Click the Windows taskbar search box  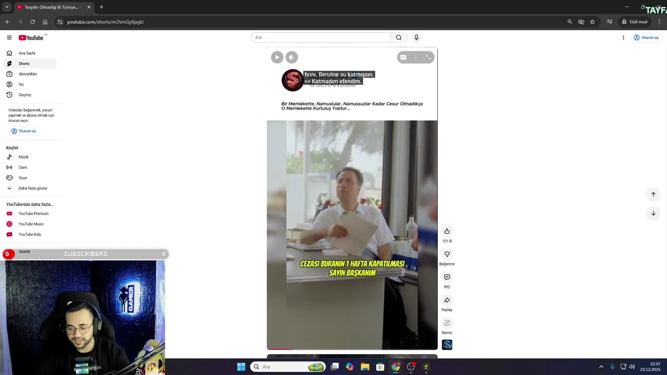[x=288, y=367]
